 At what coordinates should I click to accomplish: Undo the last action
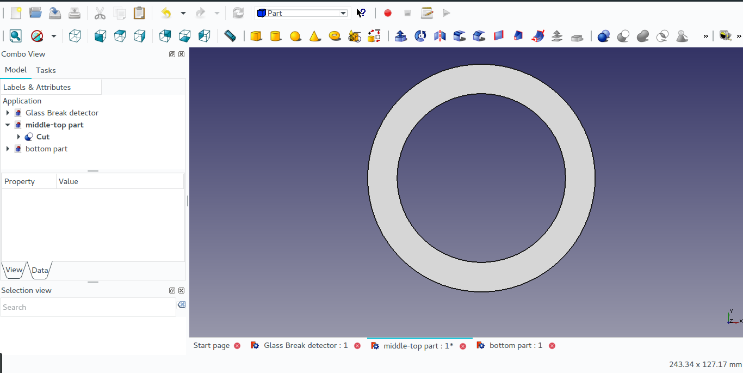pyautogui.click(x=166, y=13)
